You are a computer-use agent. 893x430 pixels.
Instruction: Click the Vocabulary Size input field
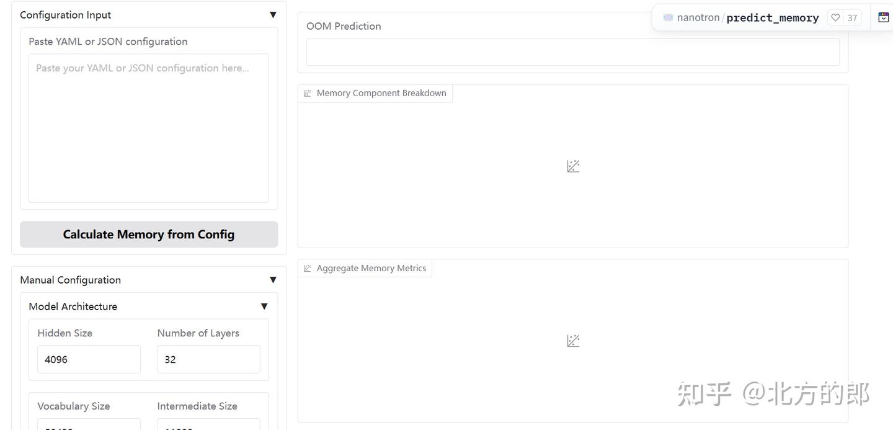pos(89,426)
